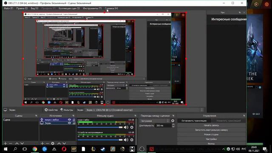Open Настройки settings button
This screenshot has height=153, width=272.
(211, 139)
